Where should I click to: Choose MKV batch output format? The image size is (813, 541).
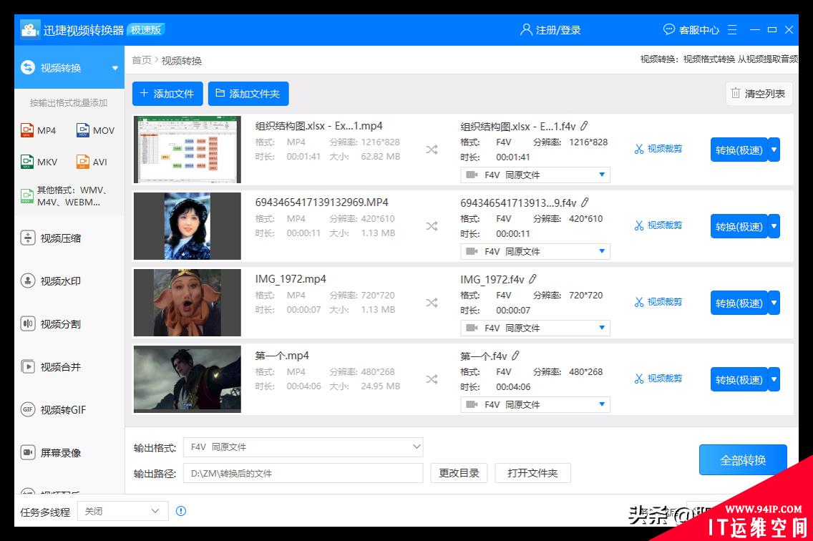click(x=39, y=162)
